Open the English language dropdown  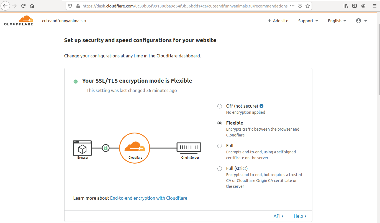pyautogui.click(x=337, y=21)
